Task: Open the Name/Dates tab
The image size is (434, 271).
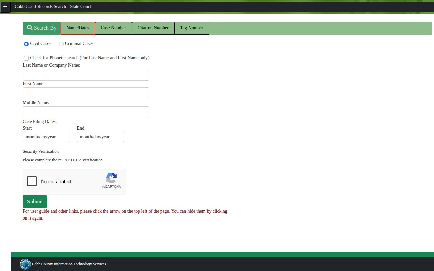Action: [x=78, y=28]
